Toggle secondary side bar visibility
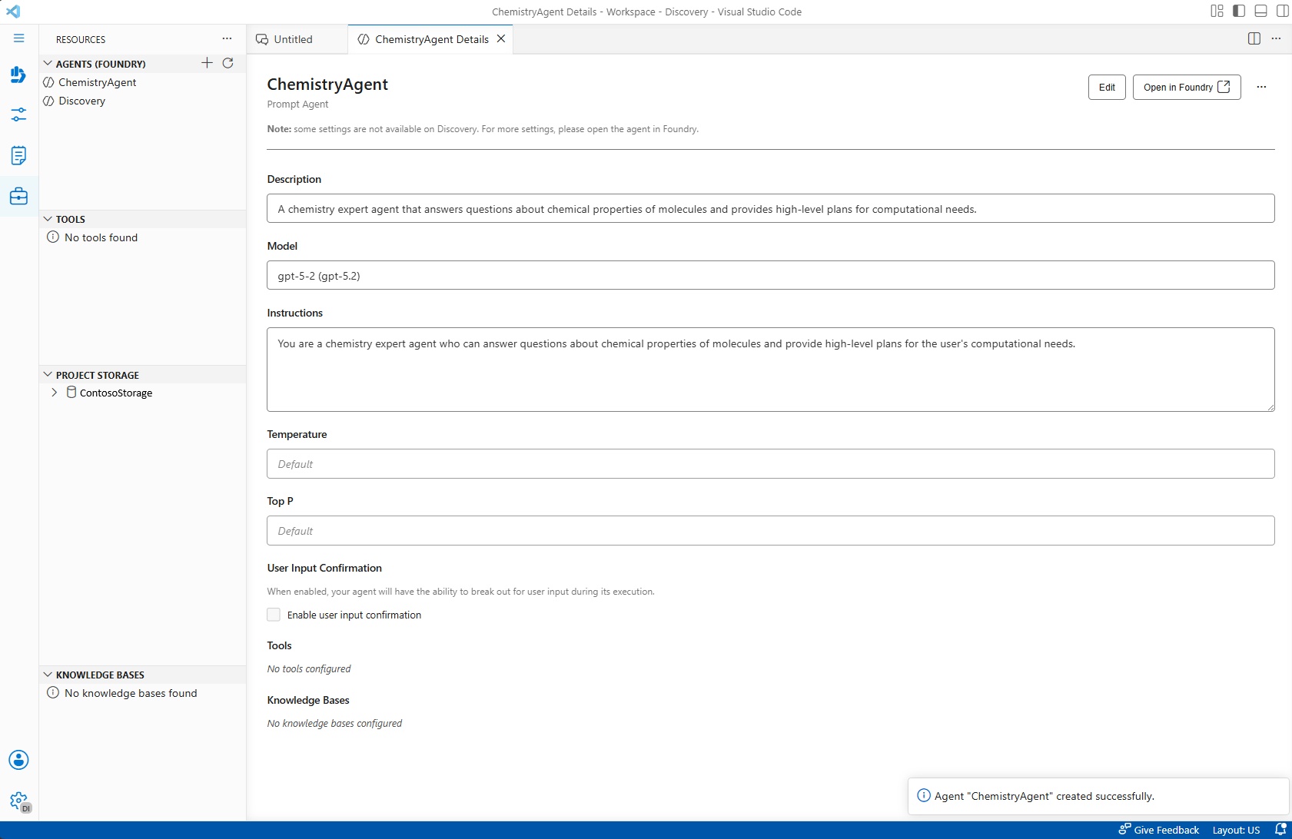 (x=1282, y=11)
